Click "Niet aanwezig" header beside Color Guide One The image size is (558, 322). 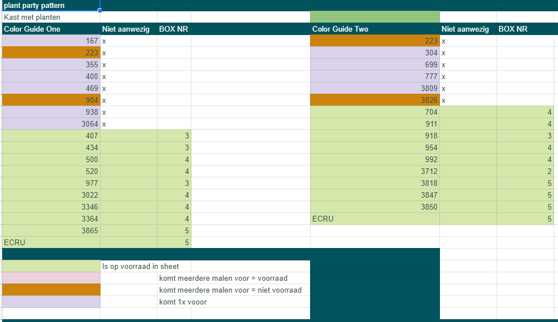pos(129,29)
